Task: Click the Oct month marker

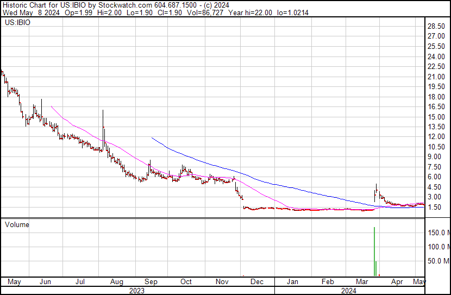Action: coord(186,282)
